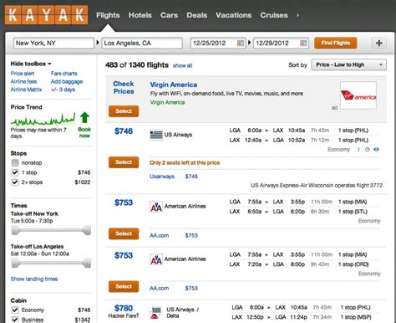
Task: Click the plus button beside Find Flights
Action: tap(378, 43)
